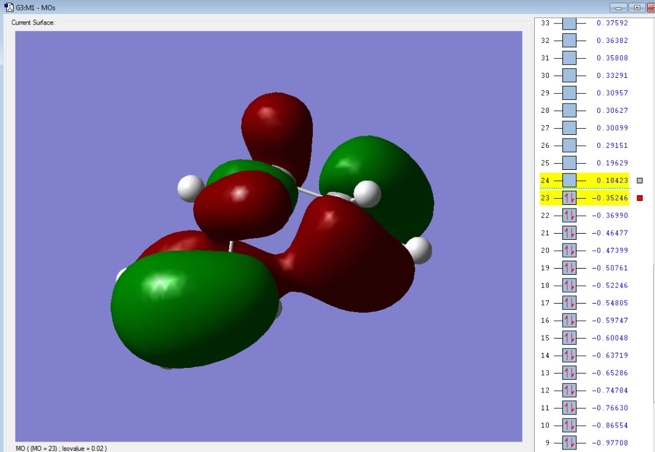Click energy value -0.50761
Viewport: 655px width, 452px height.
click(x=610, y=268)
